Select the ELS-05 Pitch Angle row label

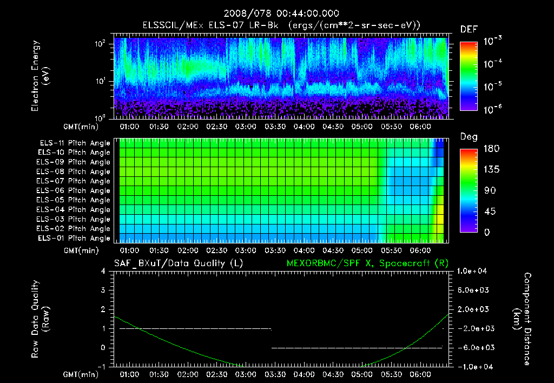tap(73, 200)
